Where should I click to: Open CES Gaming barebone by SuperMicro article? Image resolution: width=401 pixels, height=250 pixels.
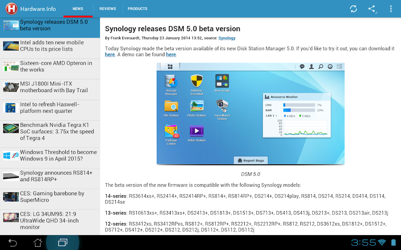click(x=50, y=199)
